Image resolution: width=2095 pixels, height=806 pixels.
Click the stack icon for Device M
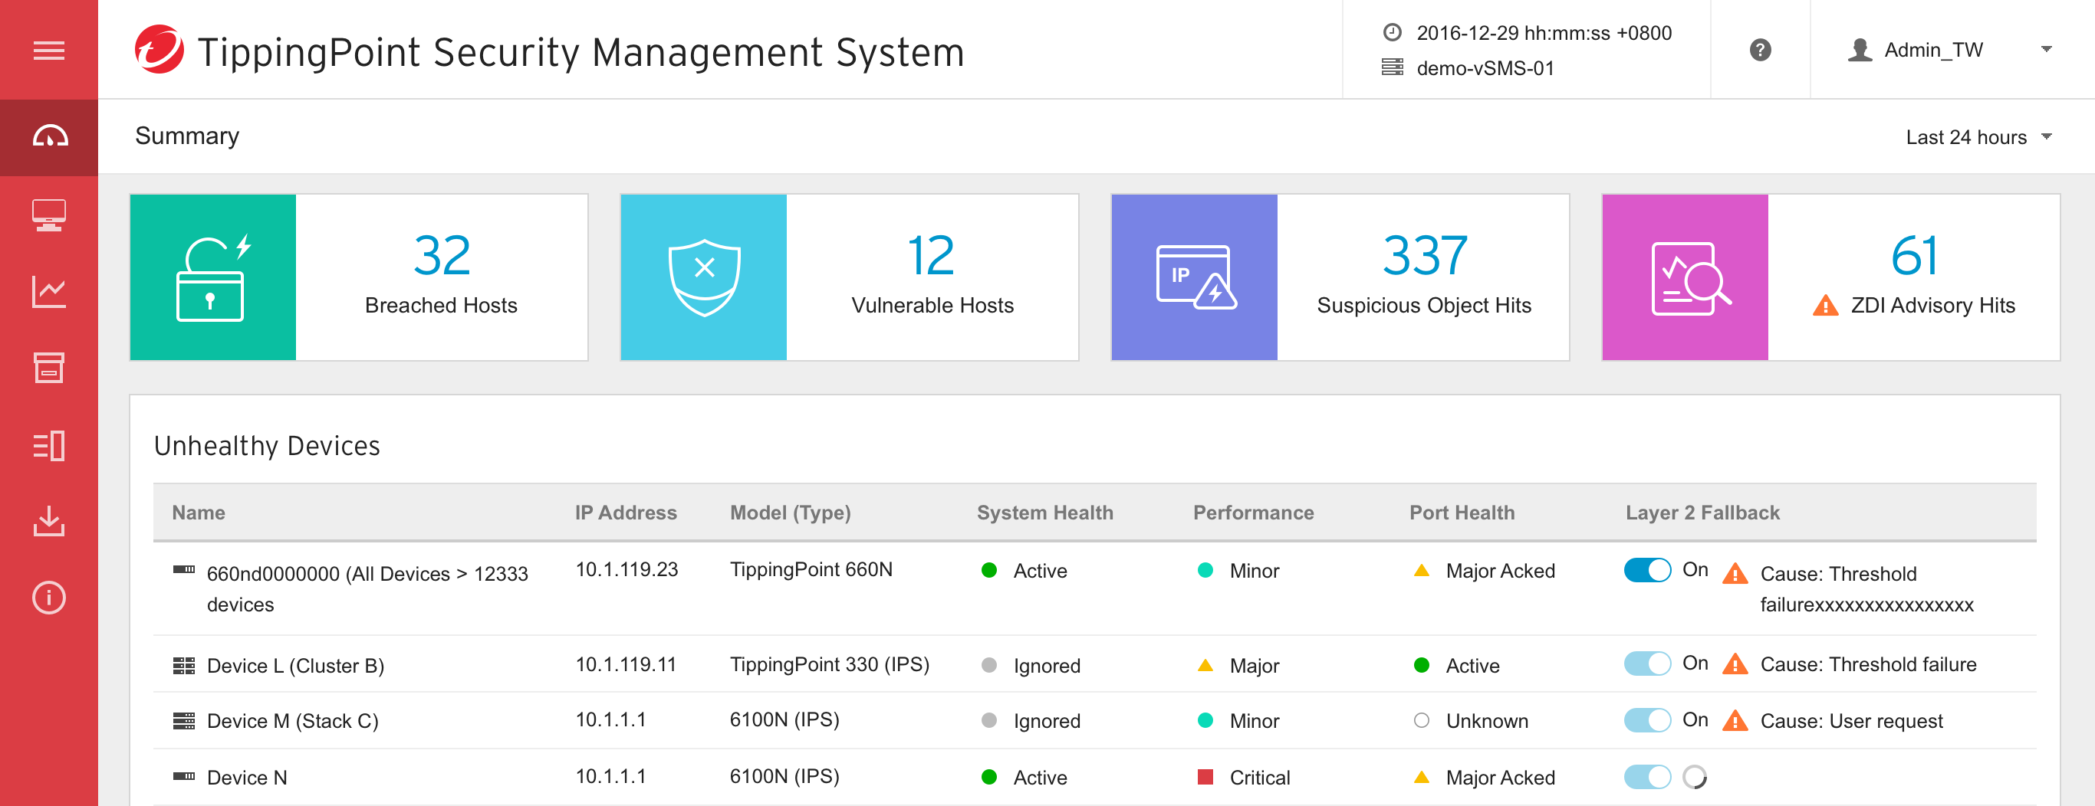[184, 721]
